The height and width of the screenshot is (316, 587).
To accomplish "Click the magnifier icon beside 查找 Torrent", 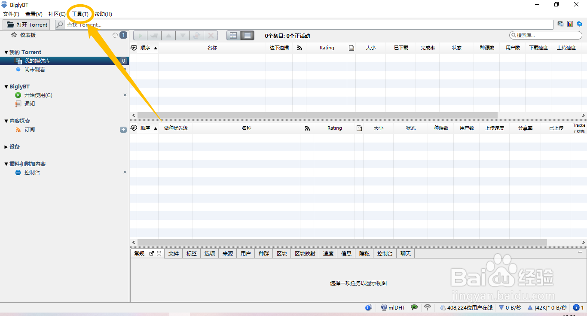I will pos(59,25).
